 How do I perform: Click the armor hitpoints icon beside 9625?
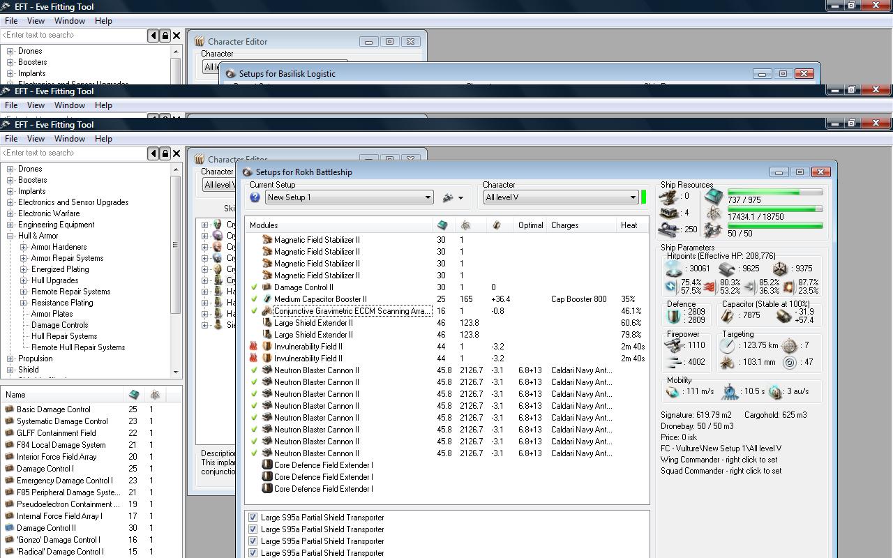[727, 269]
